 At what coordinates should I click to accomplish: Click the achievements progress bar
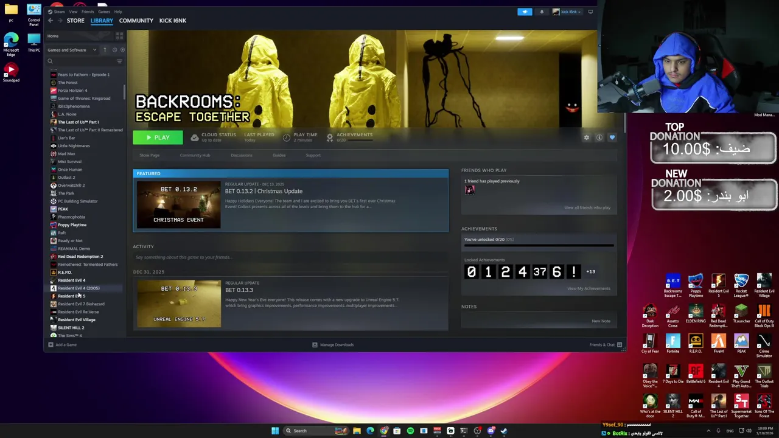coord(539,245)
